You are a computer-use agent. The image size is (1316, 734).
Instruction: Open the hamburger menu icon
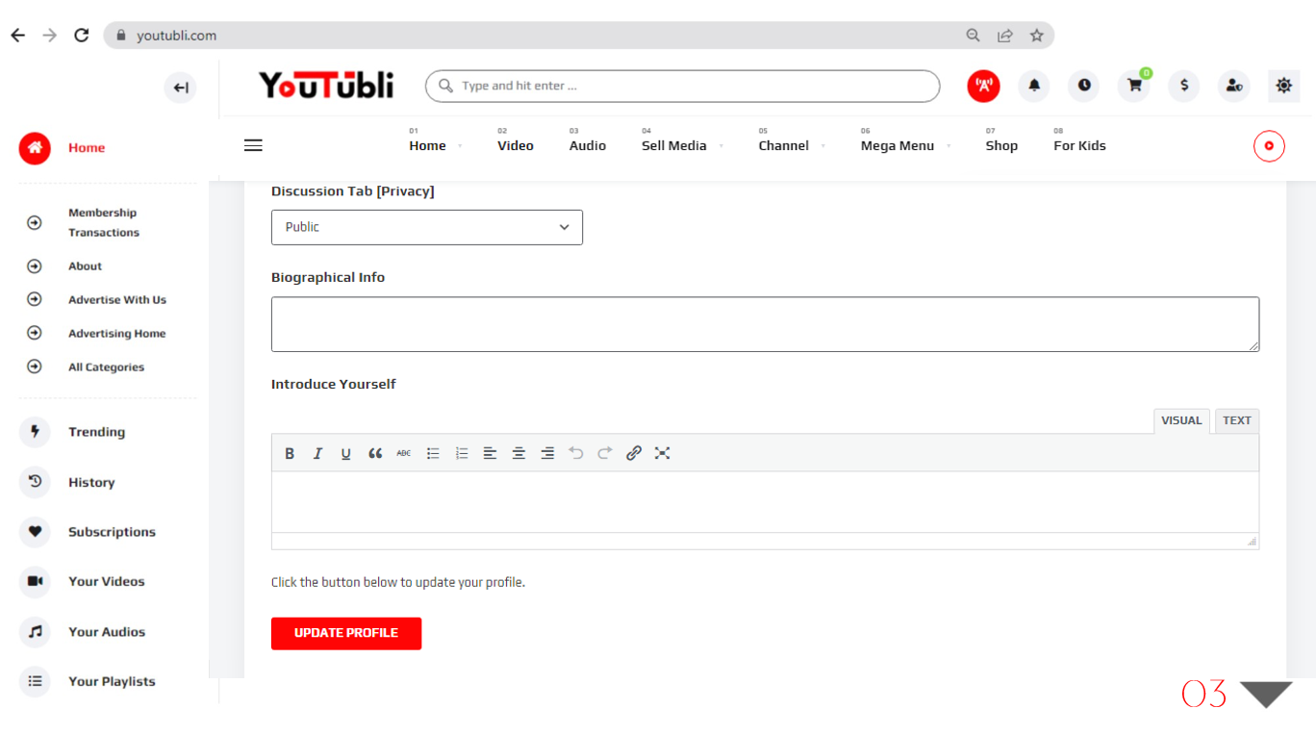[253, 145]
